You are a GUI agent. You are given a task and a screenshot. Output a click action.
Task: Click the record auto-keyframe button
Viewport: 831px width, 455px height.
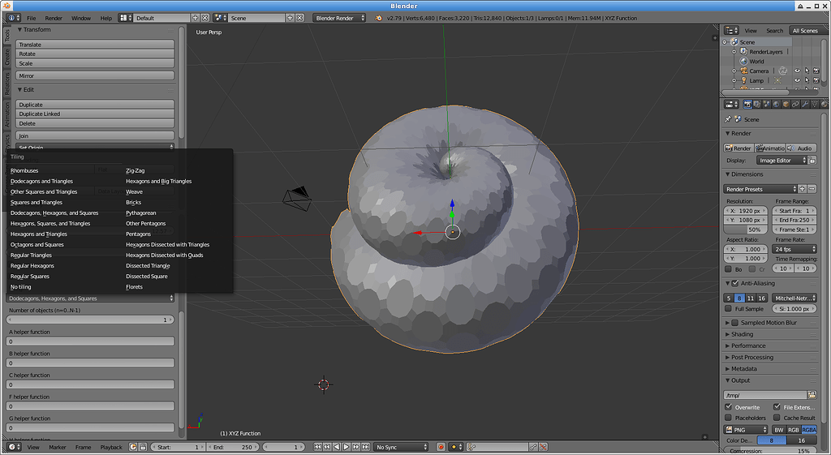[441, 447]
